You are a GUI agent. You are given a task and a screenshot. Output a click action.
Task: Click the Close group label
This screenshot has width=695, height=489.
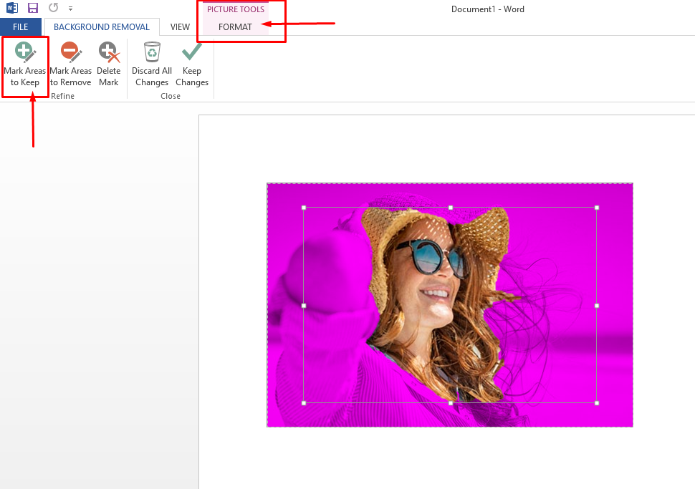click(171, 96)
